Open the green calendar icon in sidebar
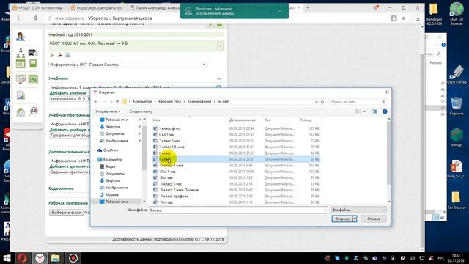The width and height of the screenshot is (469, 264). 21,64
